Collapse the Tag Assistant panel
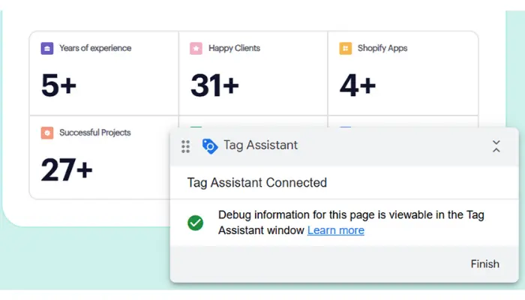525x300 pixels. click(x=496, y=146)
